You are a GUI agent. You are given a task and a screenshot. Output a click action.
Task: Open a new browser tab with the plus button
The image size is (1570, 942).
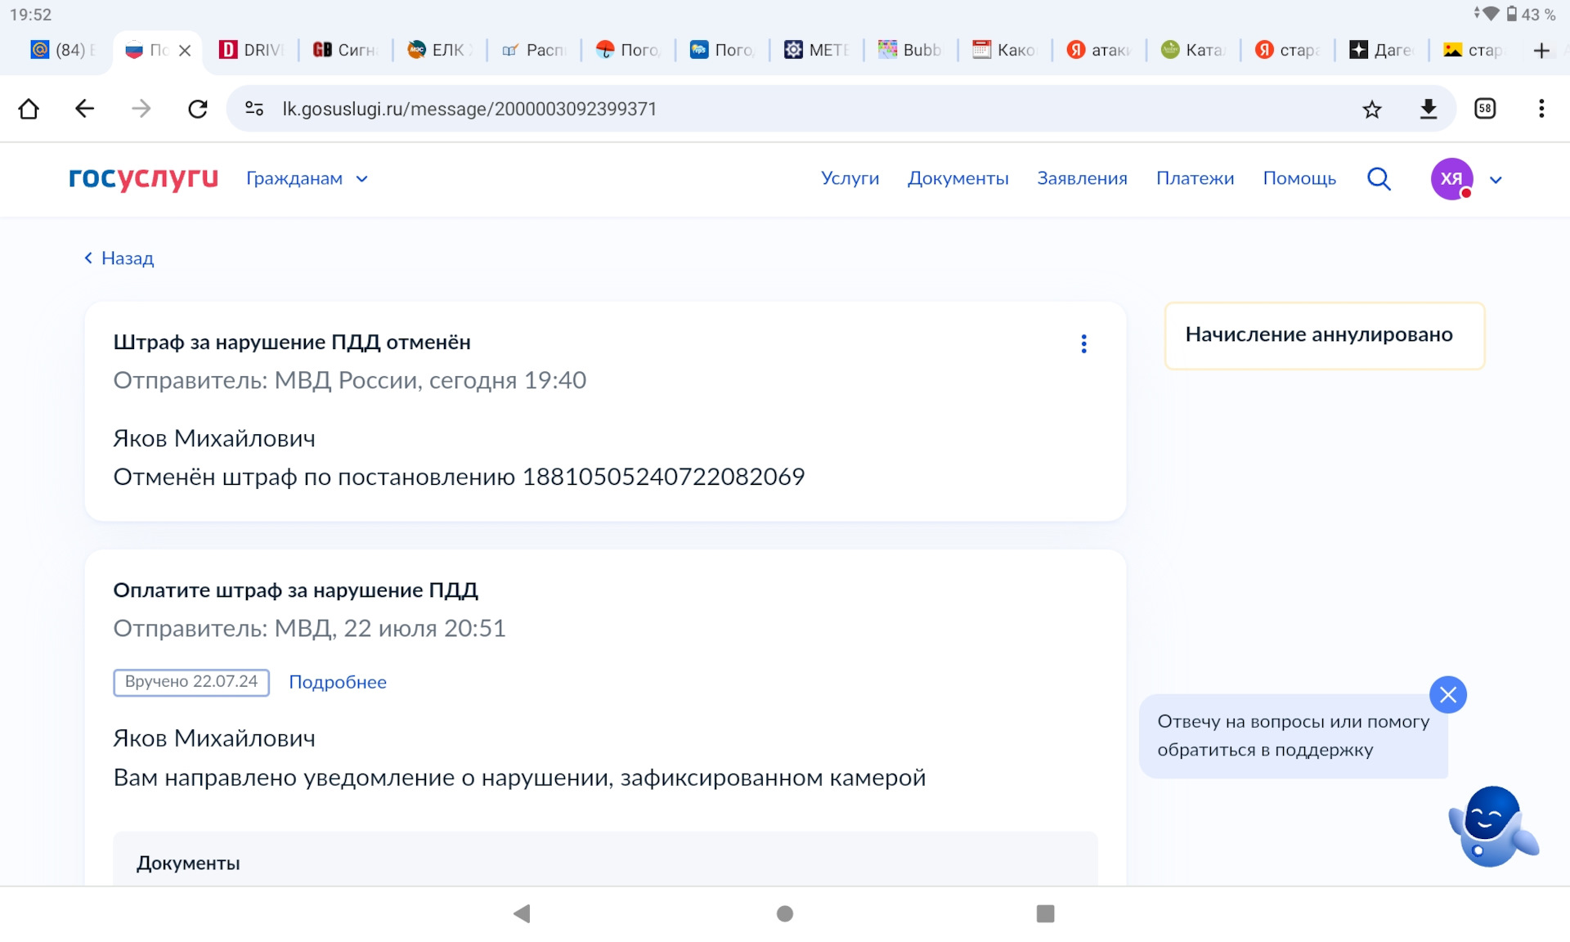(x=1541, y=51)
